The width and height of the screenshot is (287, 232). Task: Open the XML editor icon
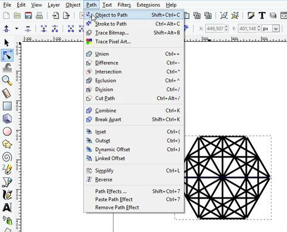[x=283, y=15]
